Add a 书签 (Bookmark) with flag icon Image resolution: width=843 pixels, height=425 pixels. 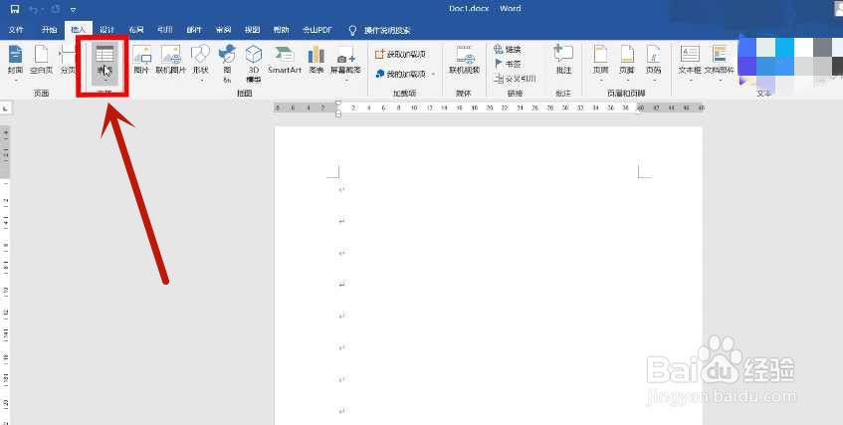pos(508,64)
